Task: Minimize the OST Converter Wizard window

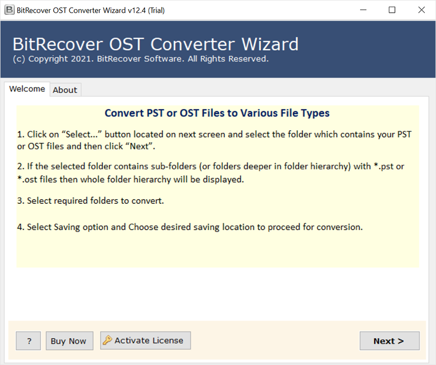Action: [x=363, y=10]
